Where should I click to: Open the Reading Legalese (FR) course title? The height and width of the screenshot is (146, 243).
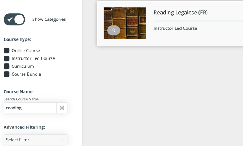pyautogui.click(x=181, y=13)
